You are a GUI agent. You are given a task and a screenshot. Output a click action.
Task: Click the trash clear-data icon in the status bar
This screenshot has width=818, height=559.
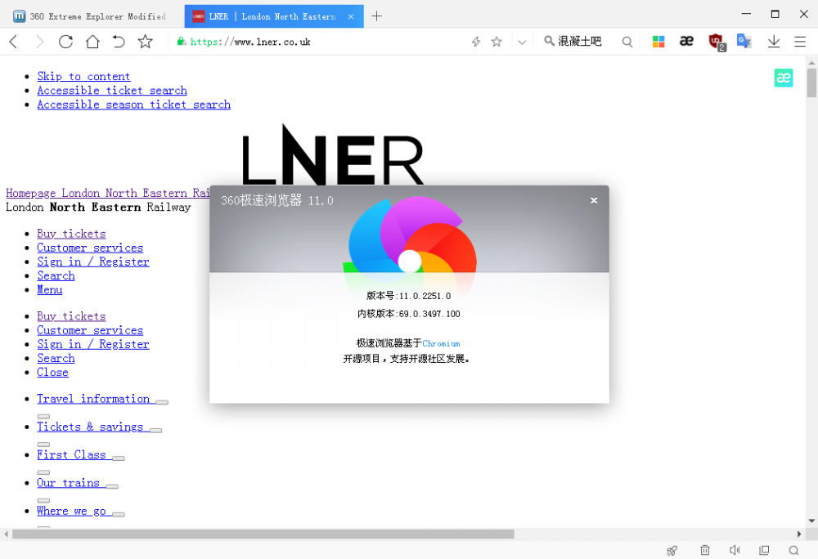pos(704,550)
